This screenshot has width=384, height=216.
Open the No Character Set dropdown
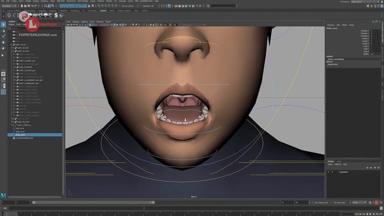322,203
